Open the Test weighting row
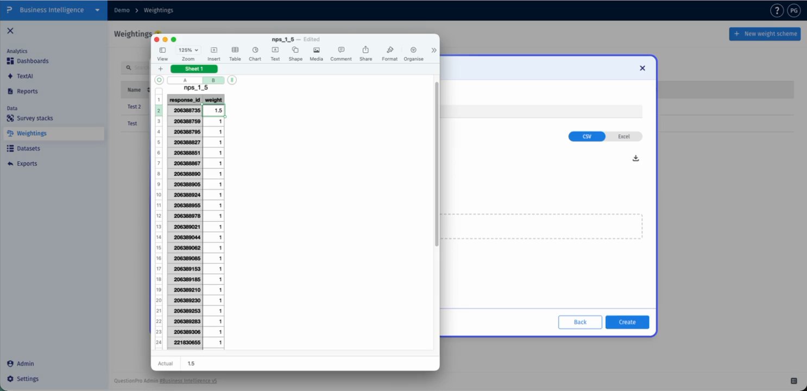The width and height of the screenshot is (807, 391). [x=132, y=123]
